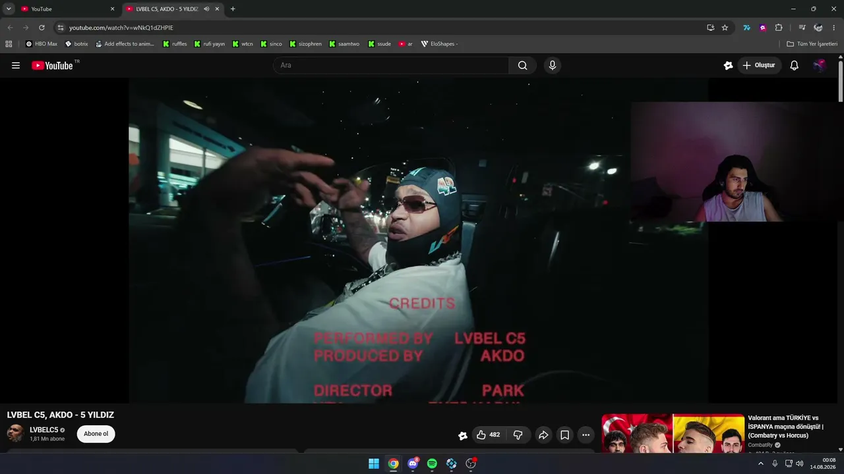Screen dimensions: 844x474
Task: Open the wtcn bookmark
Action: tap(243, 44)
